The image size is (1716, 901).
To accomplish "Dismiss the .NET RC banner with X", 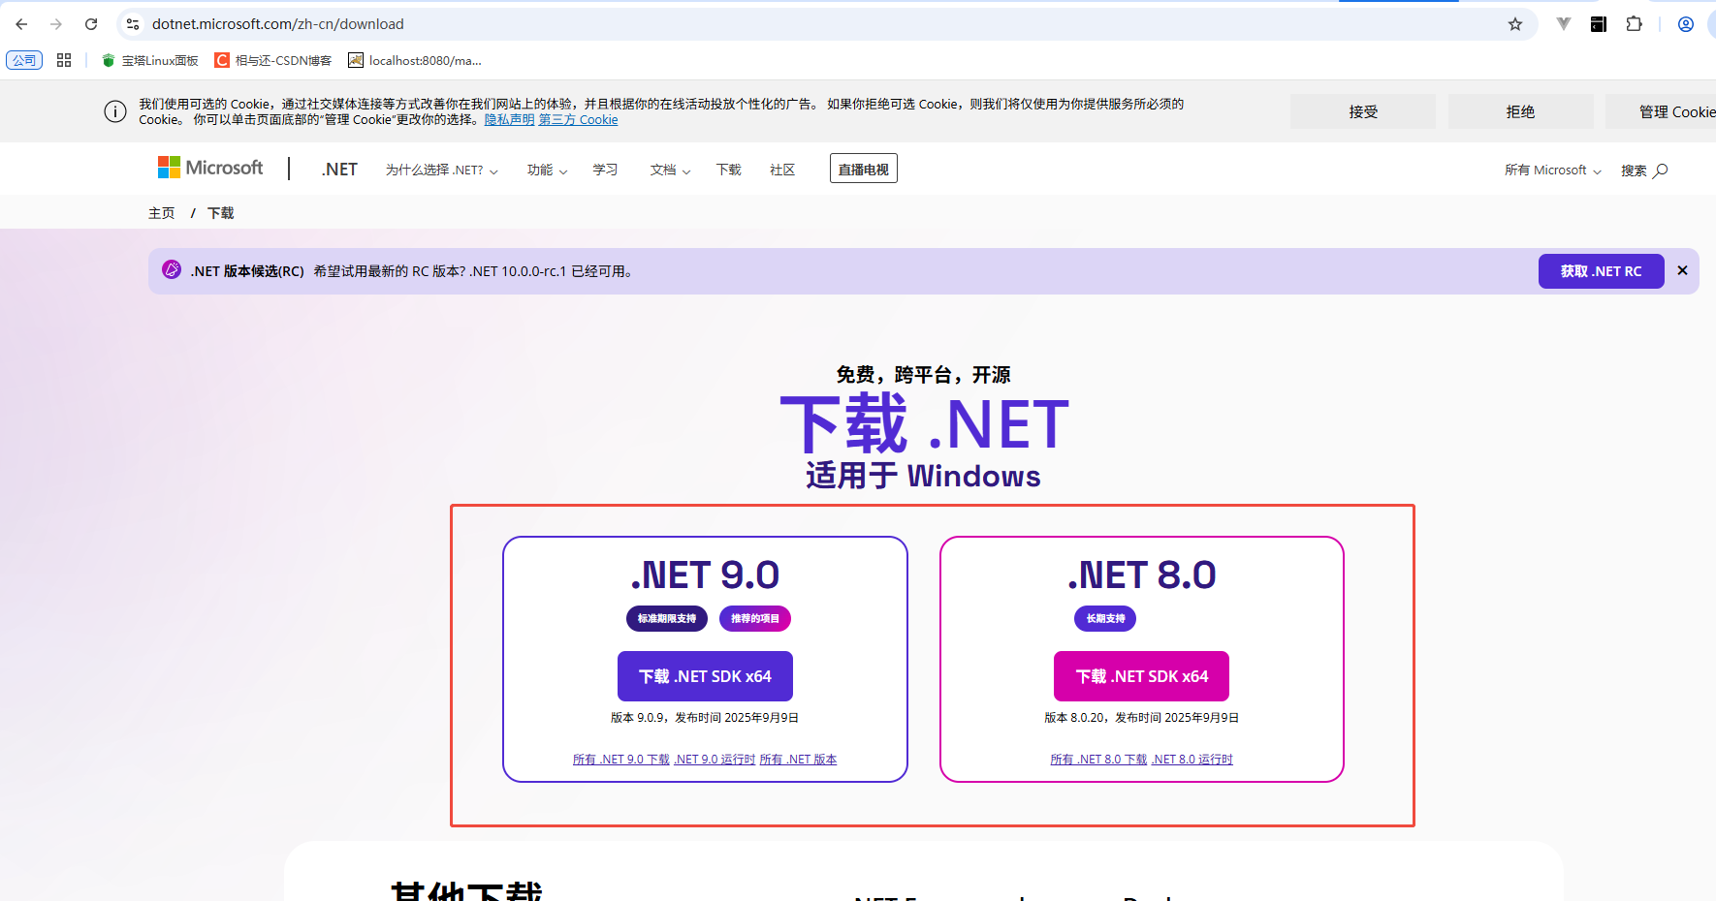I will pyautogui.click(x=1682, y=271).
